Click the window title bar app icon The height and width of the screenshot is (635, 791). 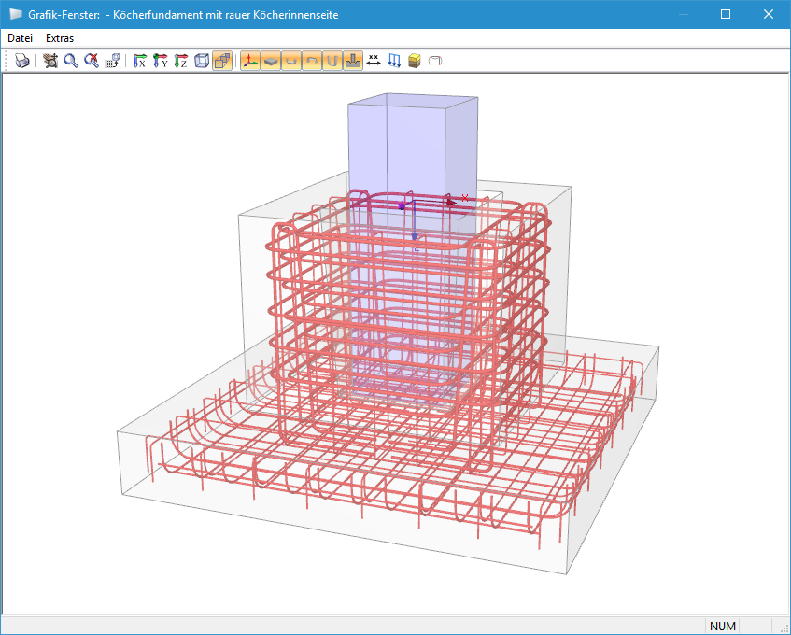(16, 14)
